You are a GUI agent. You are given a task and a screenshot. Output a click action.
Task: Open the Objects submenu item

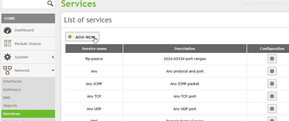tap(10, 106)
